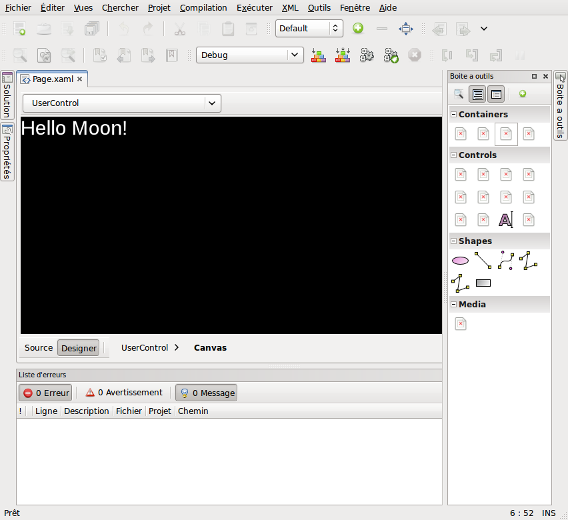Switch to the Designer view

click(x=79, y=348)
